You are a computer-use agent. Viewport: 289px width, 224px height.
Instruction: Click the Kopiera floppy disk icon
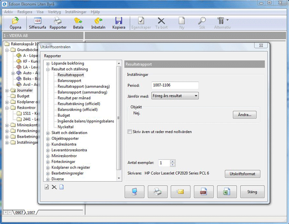119,23
